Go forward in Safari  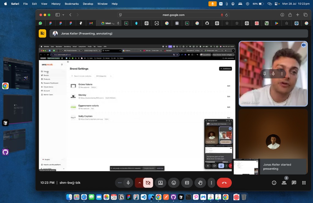[78, 15]
